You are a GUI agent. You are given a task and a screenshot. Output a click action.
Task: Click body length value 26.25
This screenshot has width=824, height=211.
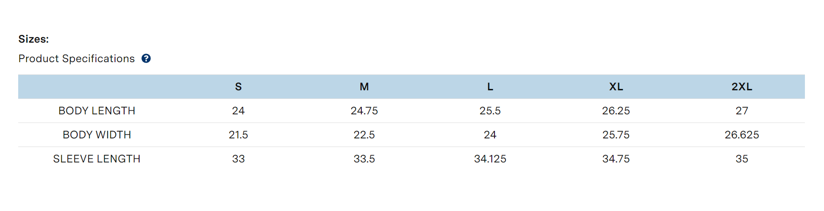point(616,111)
